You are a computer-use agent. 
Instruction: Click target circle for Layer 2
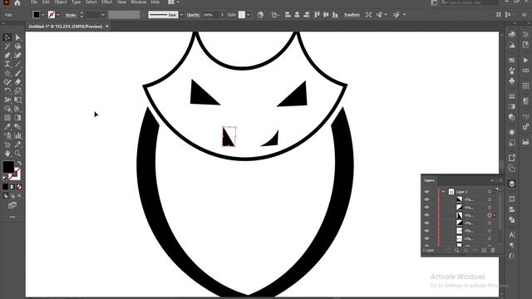click(x=490, y=192)
